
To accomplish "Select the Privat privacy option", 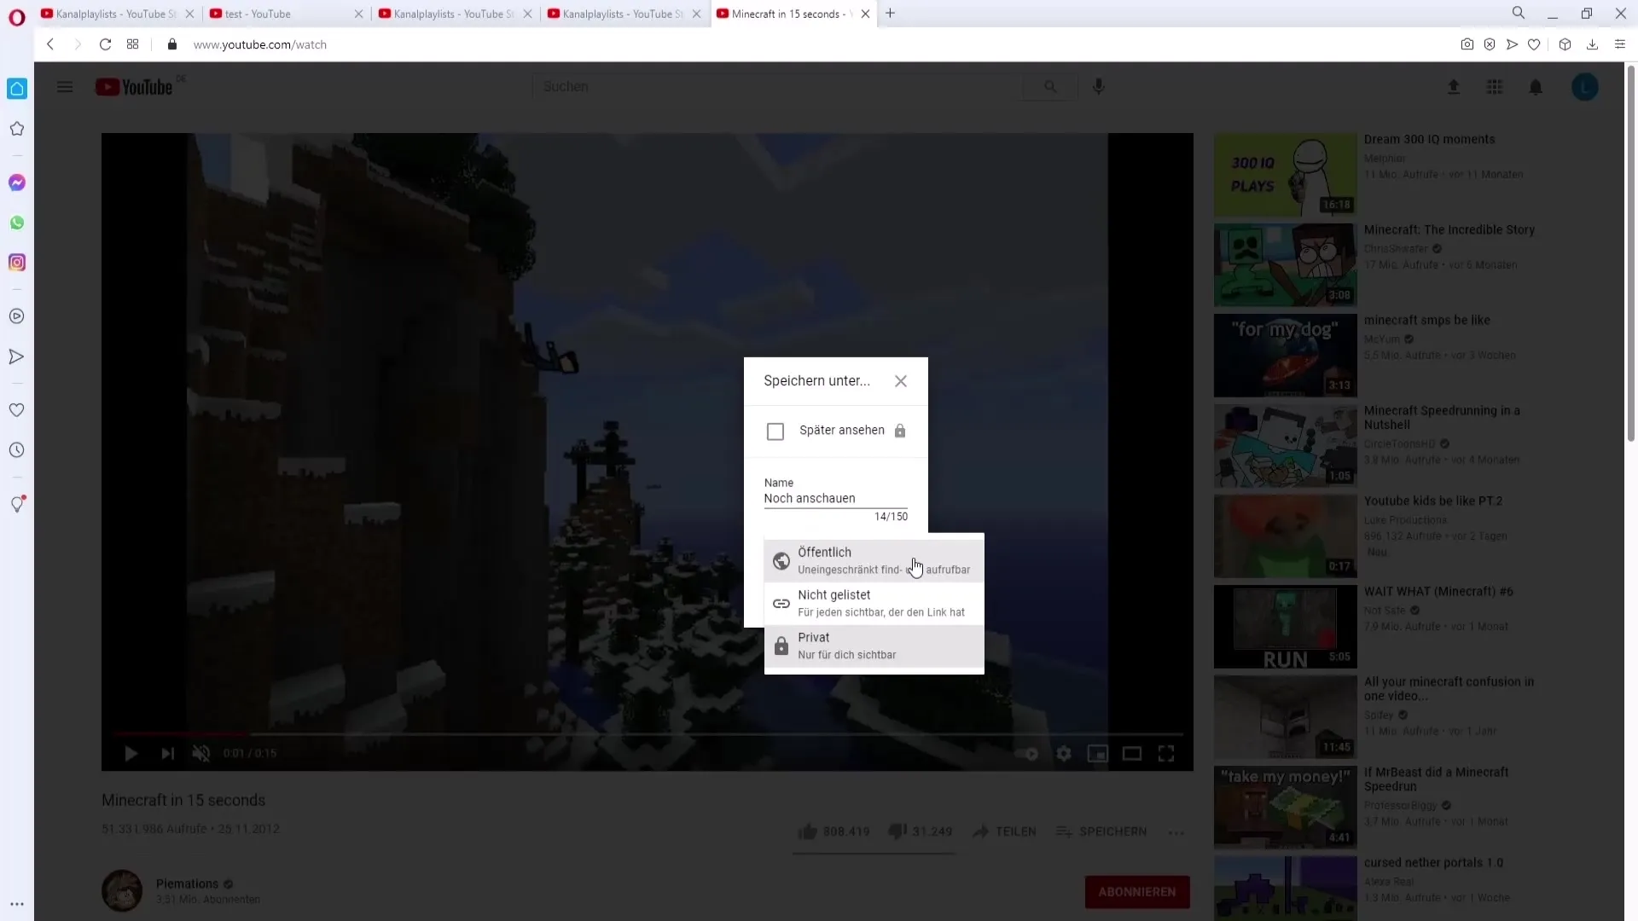I will click(x=874, y=646).
